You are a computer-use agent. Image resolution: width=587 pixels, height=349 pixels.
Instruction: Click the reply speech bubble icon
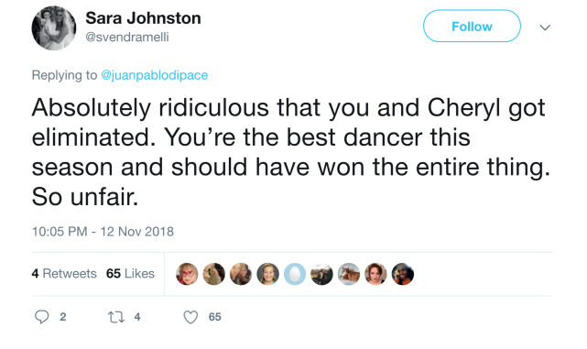click(x=41, y=317)
